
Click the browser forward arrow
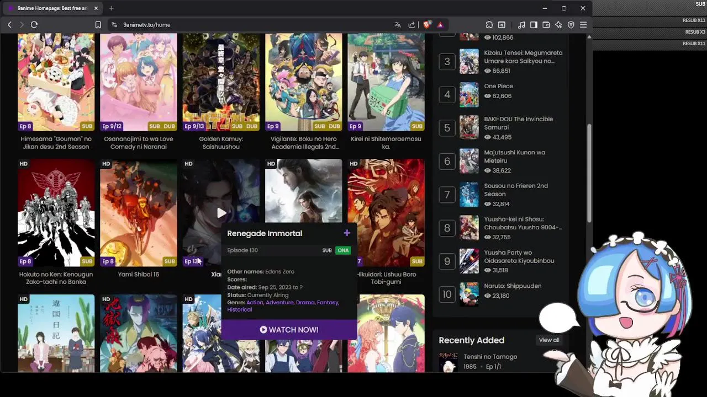22,25
